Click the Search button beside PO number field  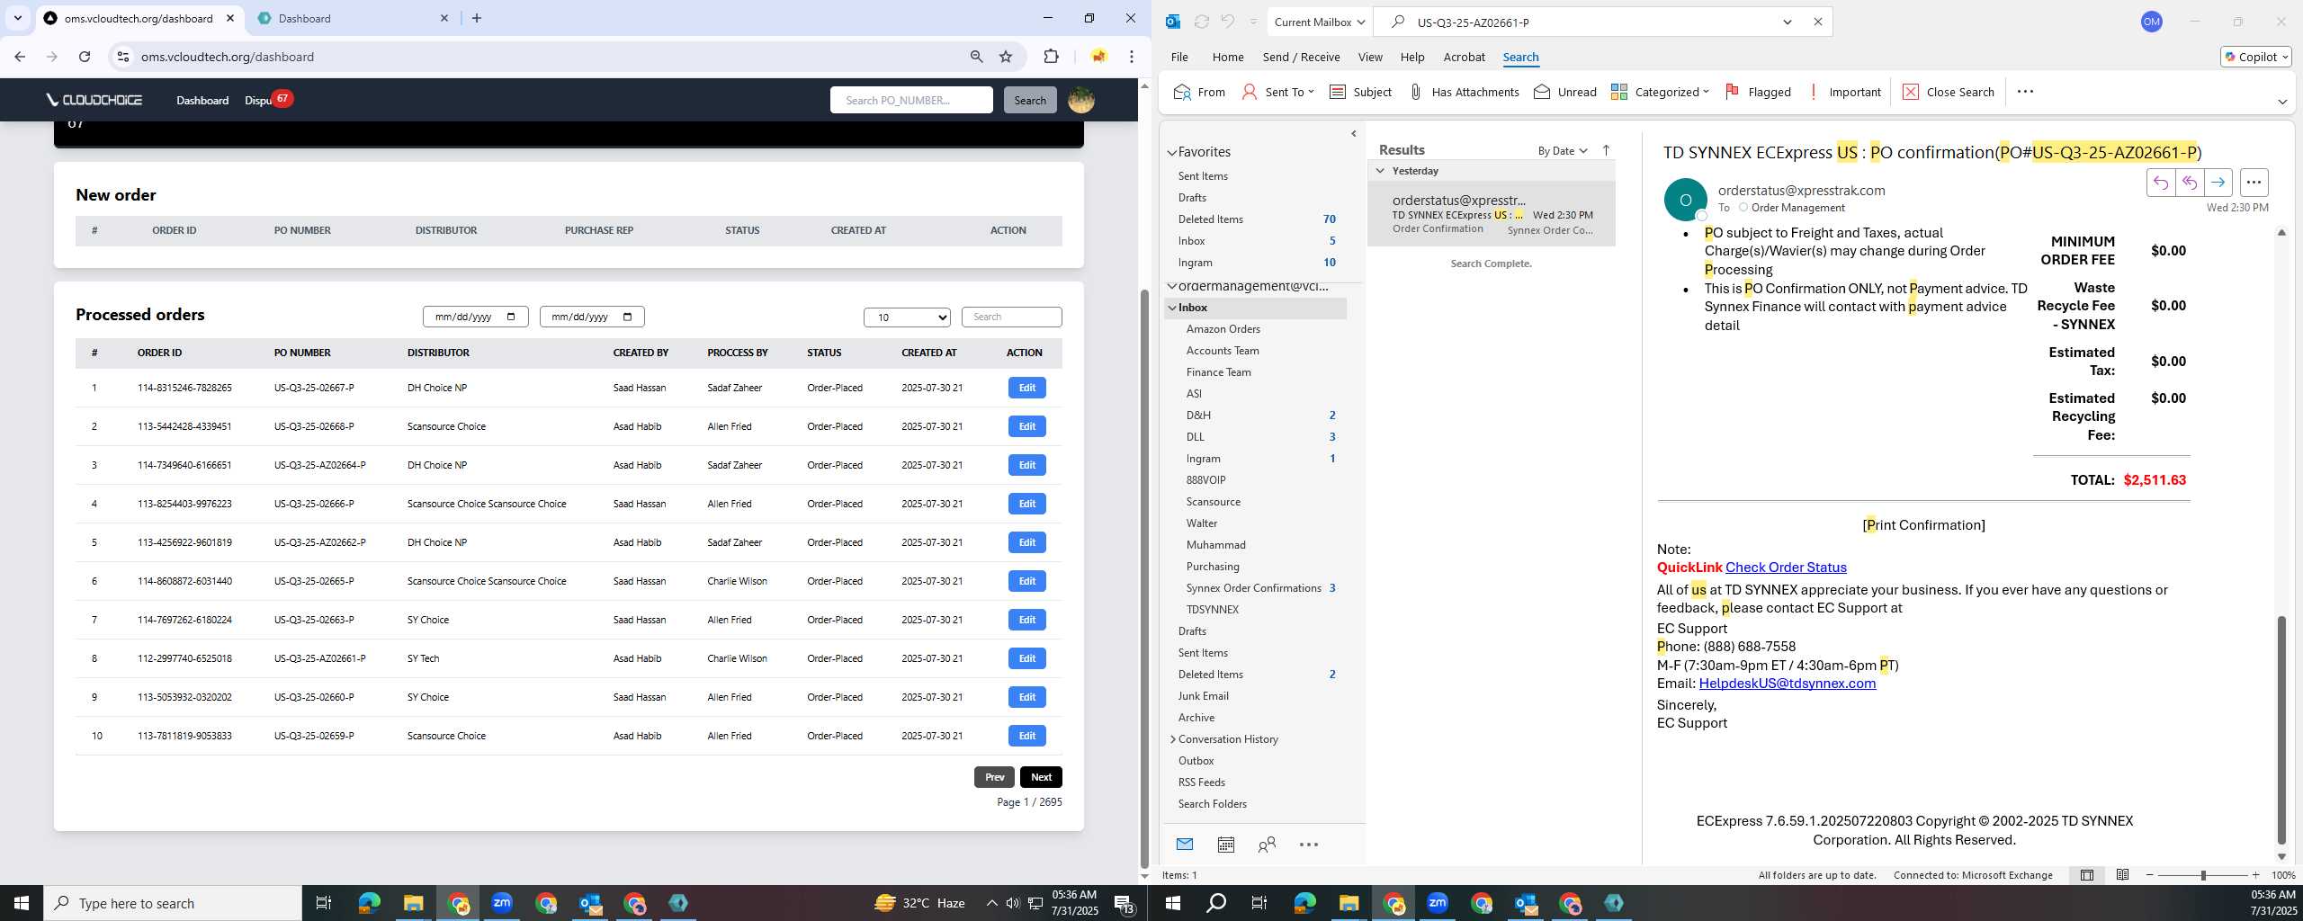click(x=1030, y=100)
